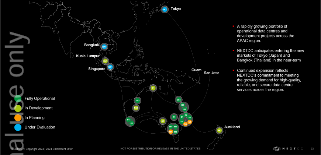The image size is (321, 155).
Task: Click the bullet about rapidly growing portfolio
Action: coord(266,33)
